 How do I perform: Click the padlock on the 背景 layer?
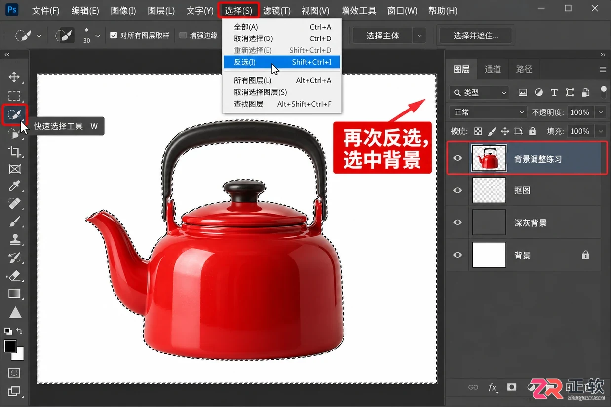click(x=585, y=255)
